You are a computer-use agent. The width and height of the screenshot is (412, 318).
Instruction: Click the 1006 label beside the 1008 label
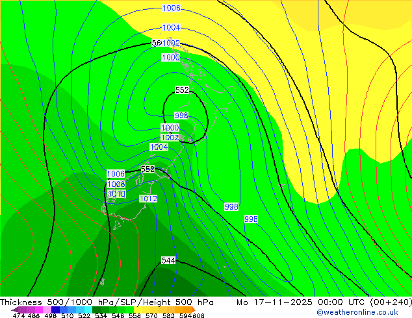coord(116,174)
